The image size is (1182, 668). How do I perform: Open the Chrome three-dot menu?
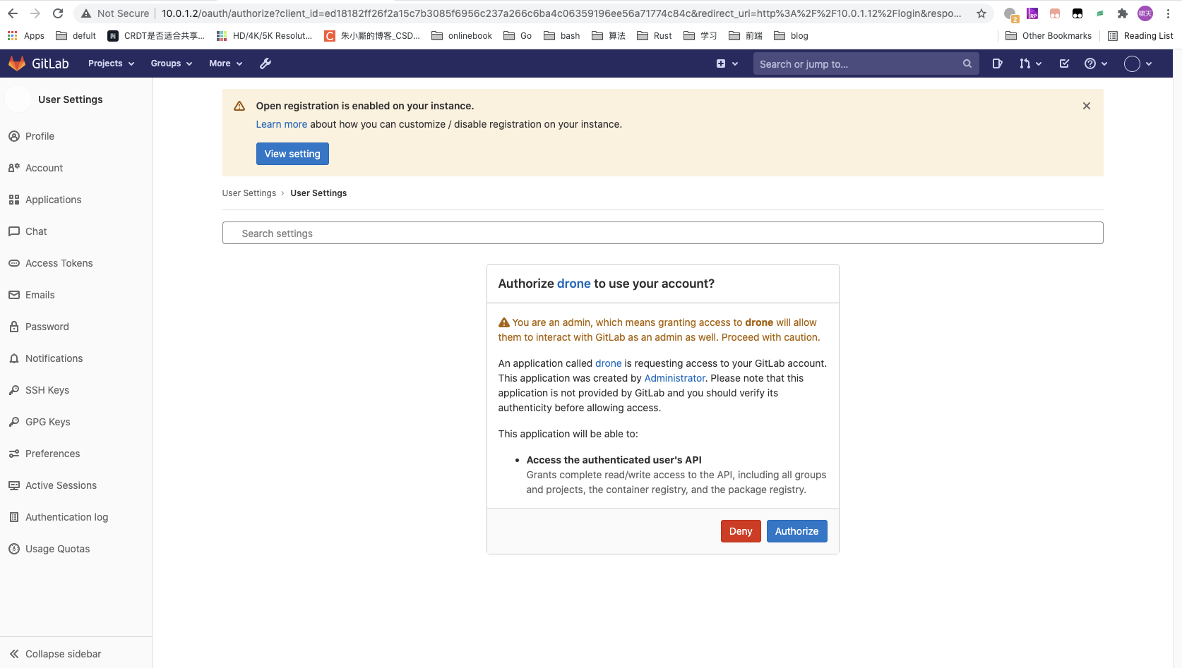(1169, 13)
